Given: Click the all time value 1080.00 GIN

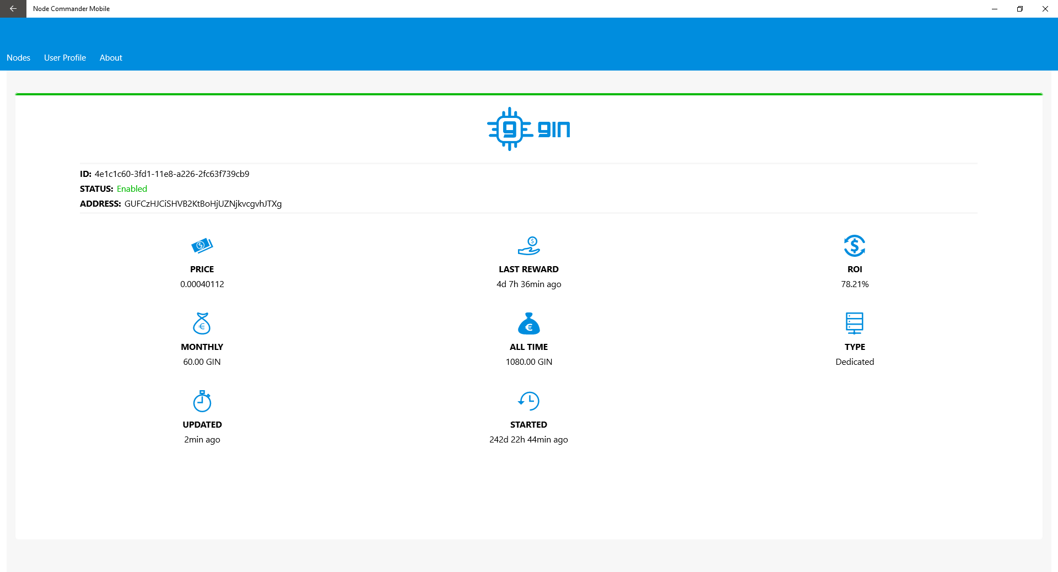Looking at the screenshot, I should pyautogui.click(x=529, y=362).
